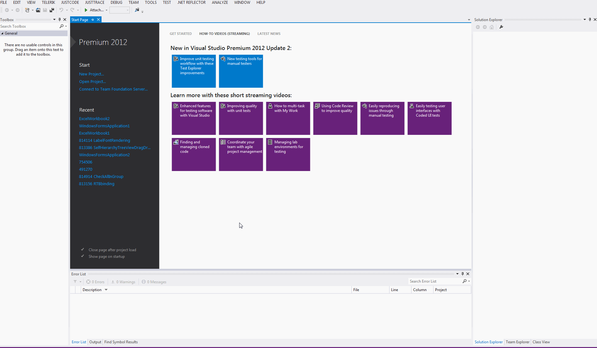597x348 pixels.
Task: Click the Save toolbar icon
Action: [x=45, y=10]
